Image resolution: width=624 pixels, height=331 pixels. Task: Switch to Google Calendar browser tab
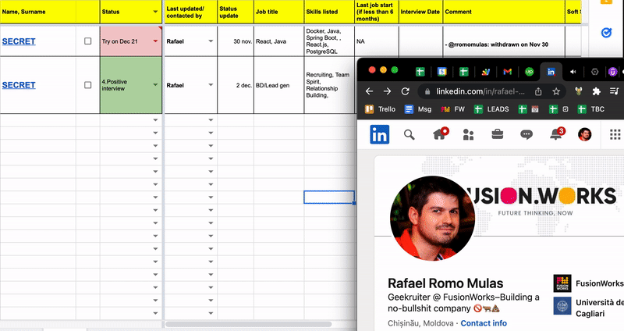441,71
